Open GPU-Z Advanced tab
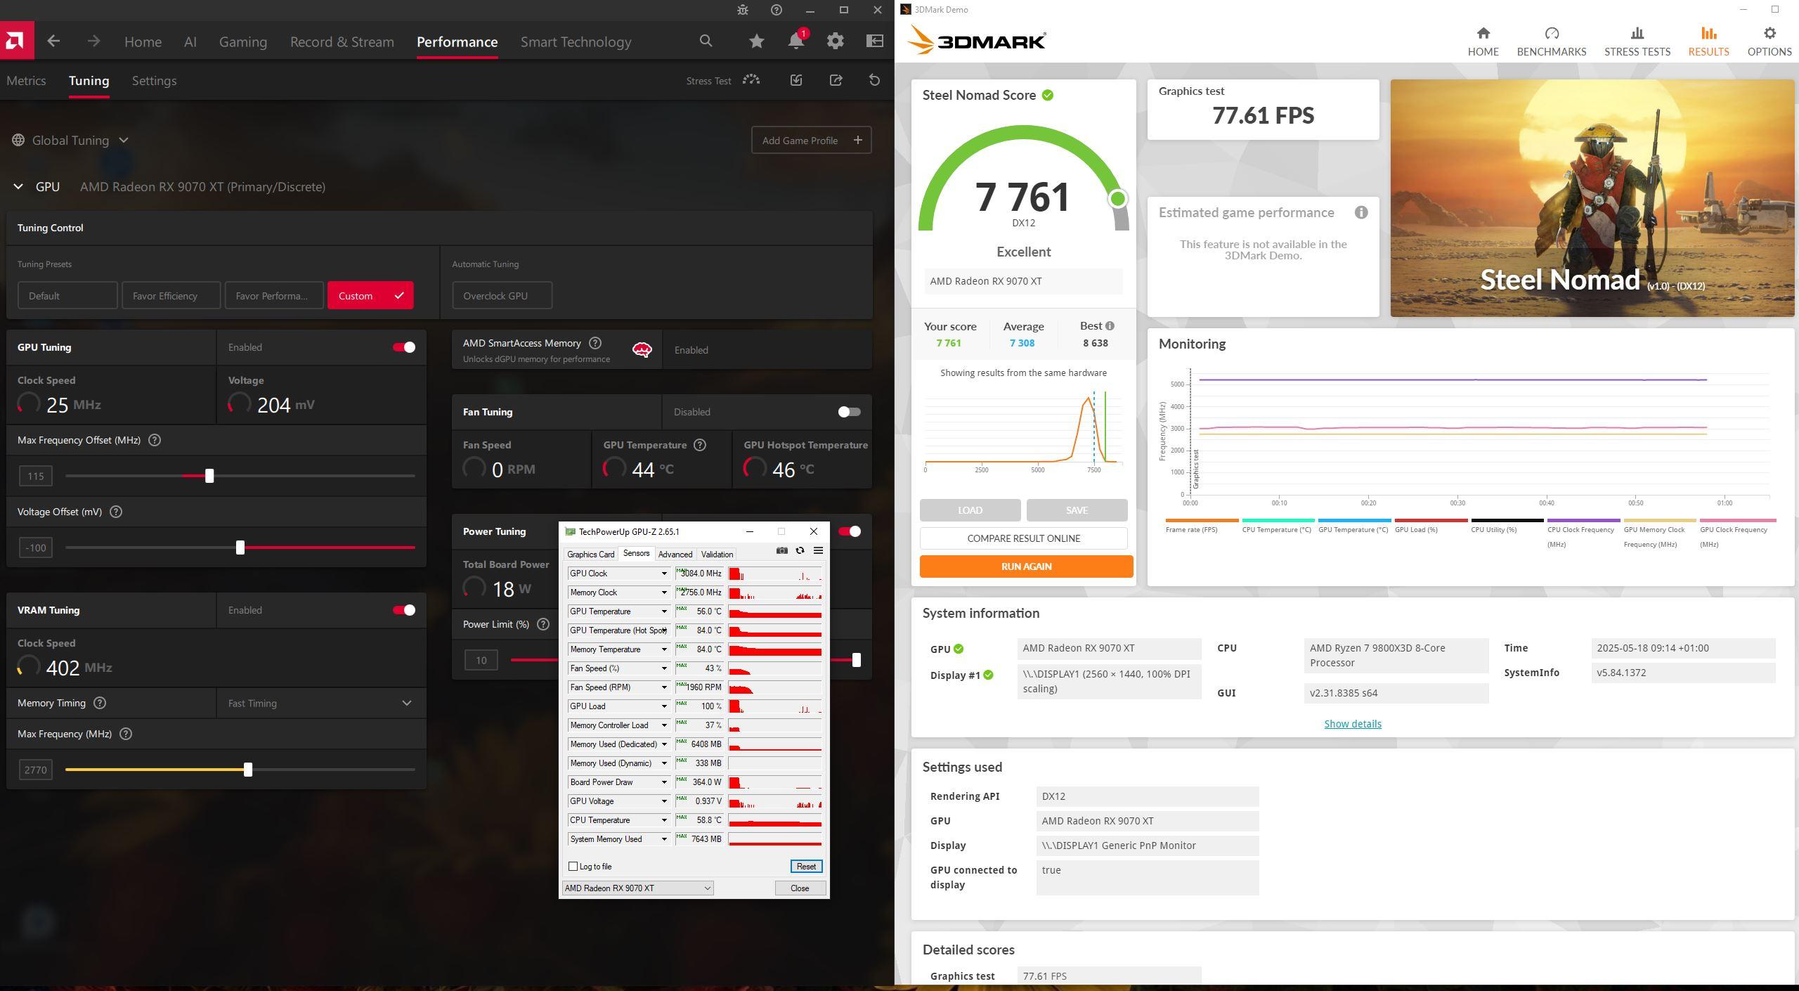The height and width of the screenshot is (991, 1799). click(675, 555)
